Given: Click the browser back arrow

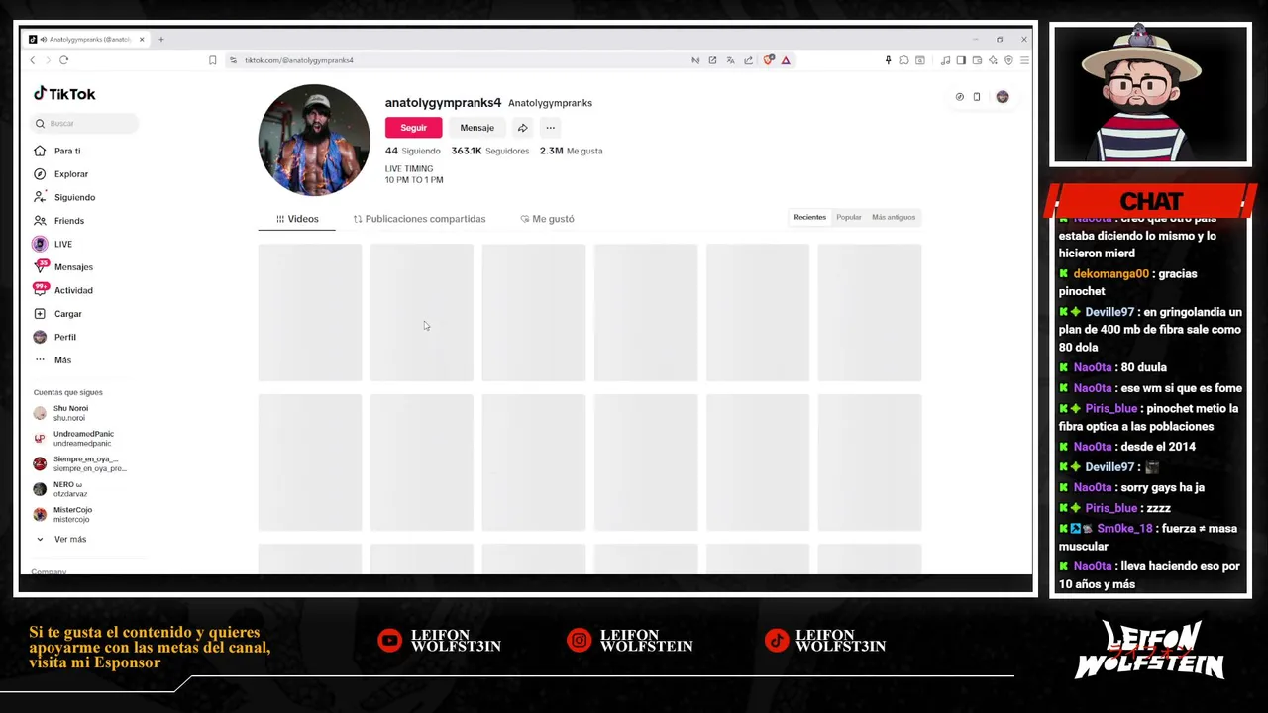Looking at the screenshot, I should pos(32,60).
